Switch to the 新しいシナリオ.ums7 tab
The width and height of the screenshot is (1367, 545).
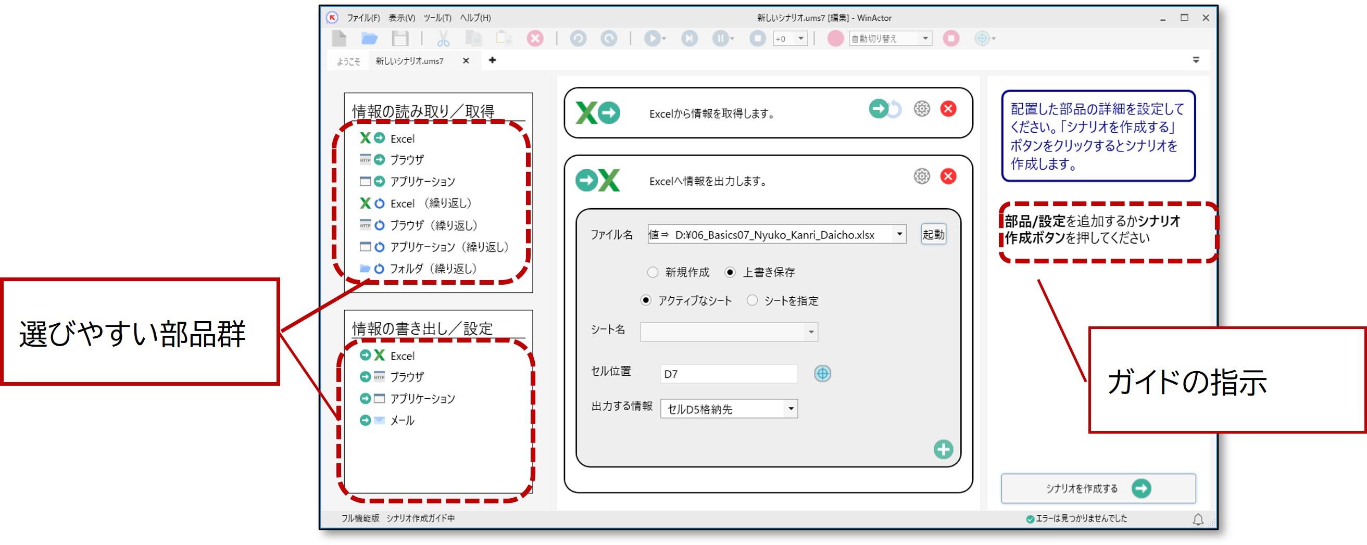click(x=410, y=61)
